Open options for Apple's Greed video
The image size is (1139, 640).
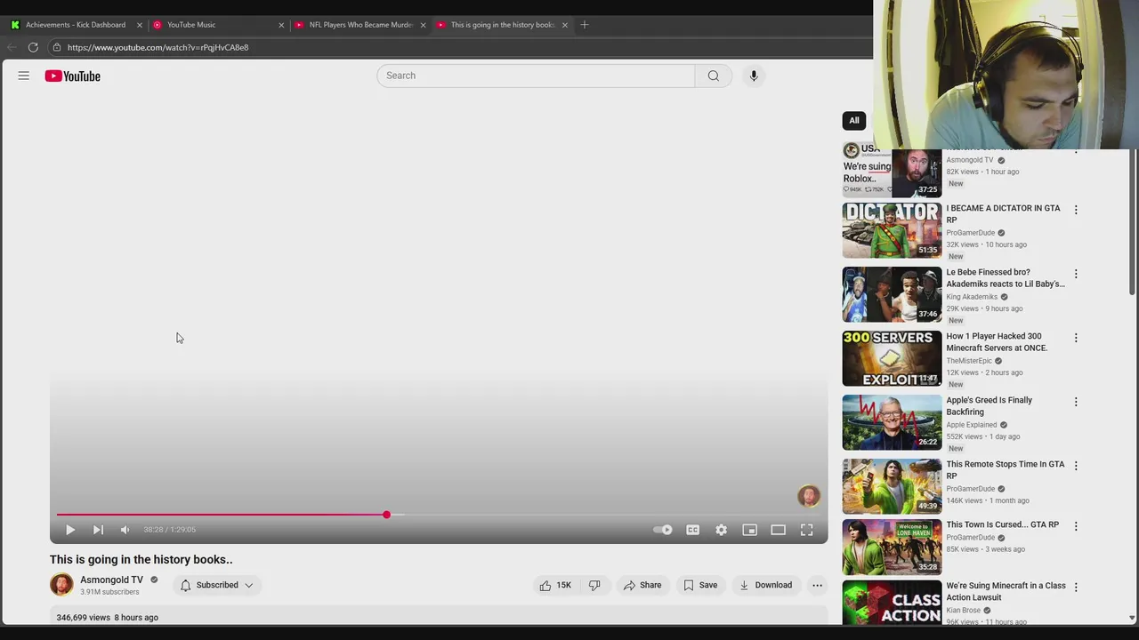point(1076,402)
